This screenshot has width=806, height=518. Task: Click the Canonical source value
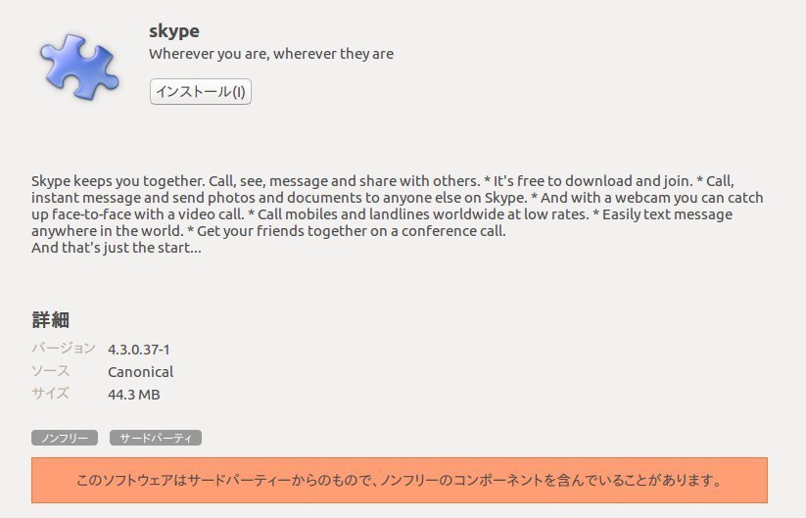click(x=140, y=371)
